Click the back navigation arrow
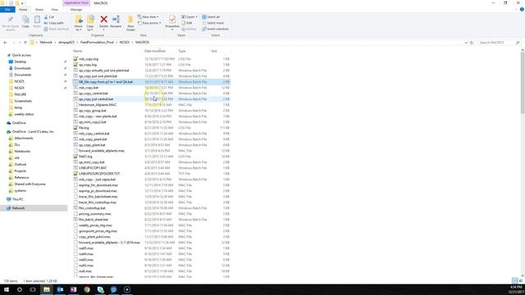The width and height of the screenshot is (525, 295). 5,43
